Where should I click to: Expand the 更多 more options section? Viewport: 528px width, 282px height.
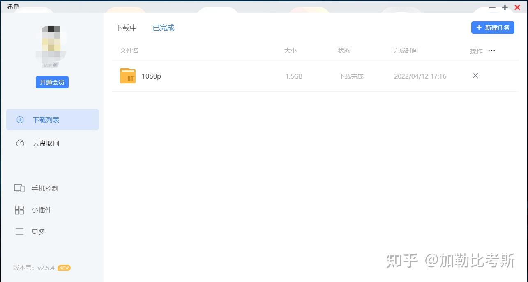click(x=38, y=231)
